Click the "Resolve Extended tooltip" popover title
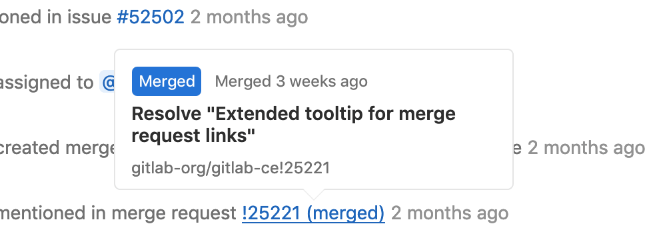661x240 pixels. [x=293, y=125]
